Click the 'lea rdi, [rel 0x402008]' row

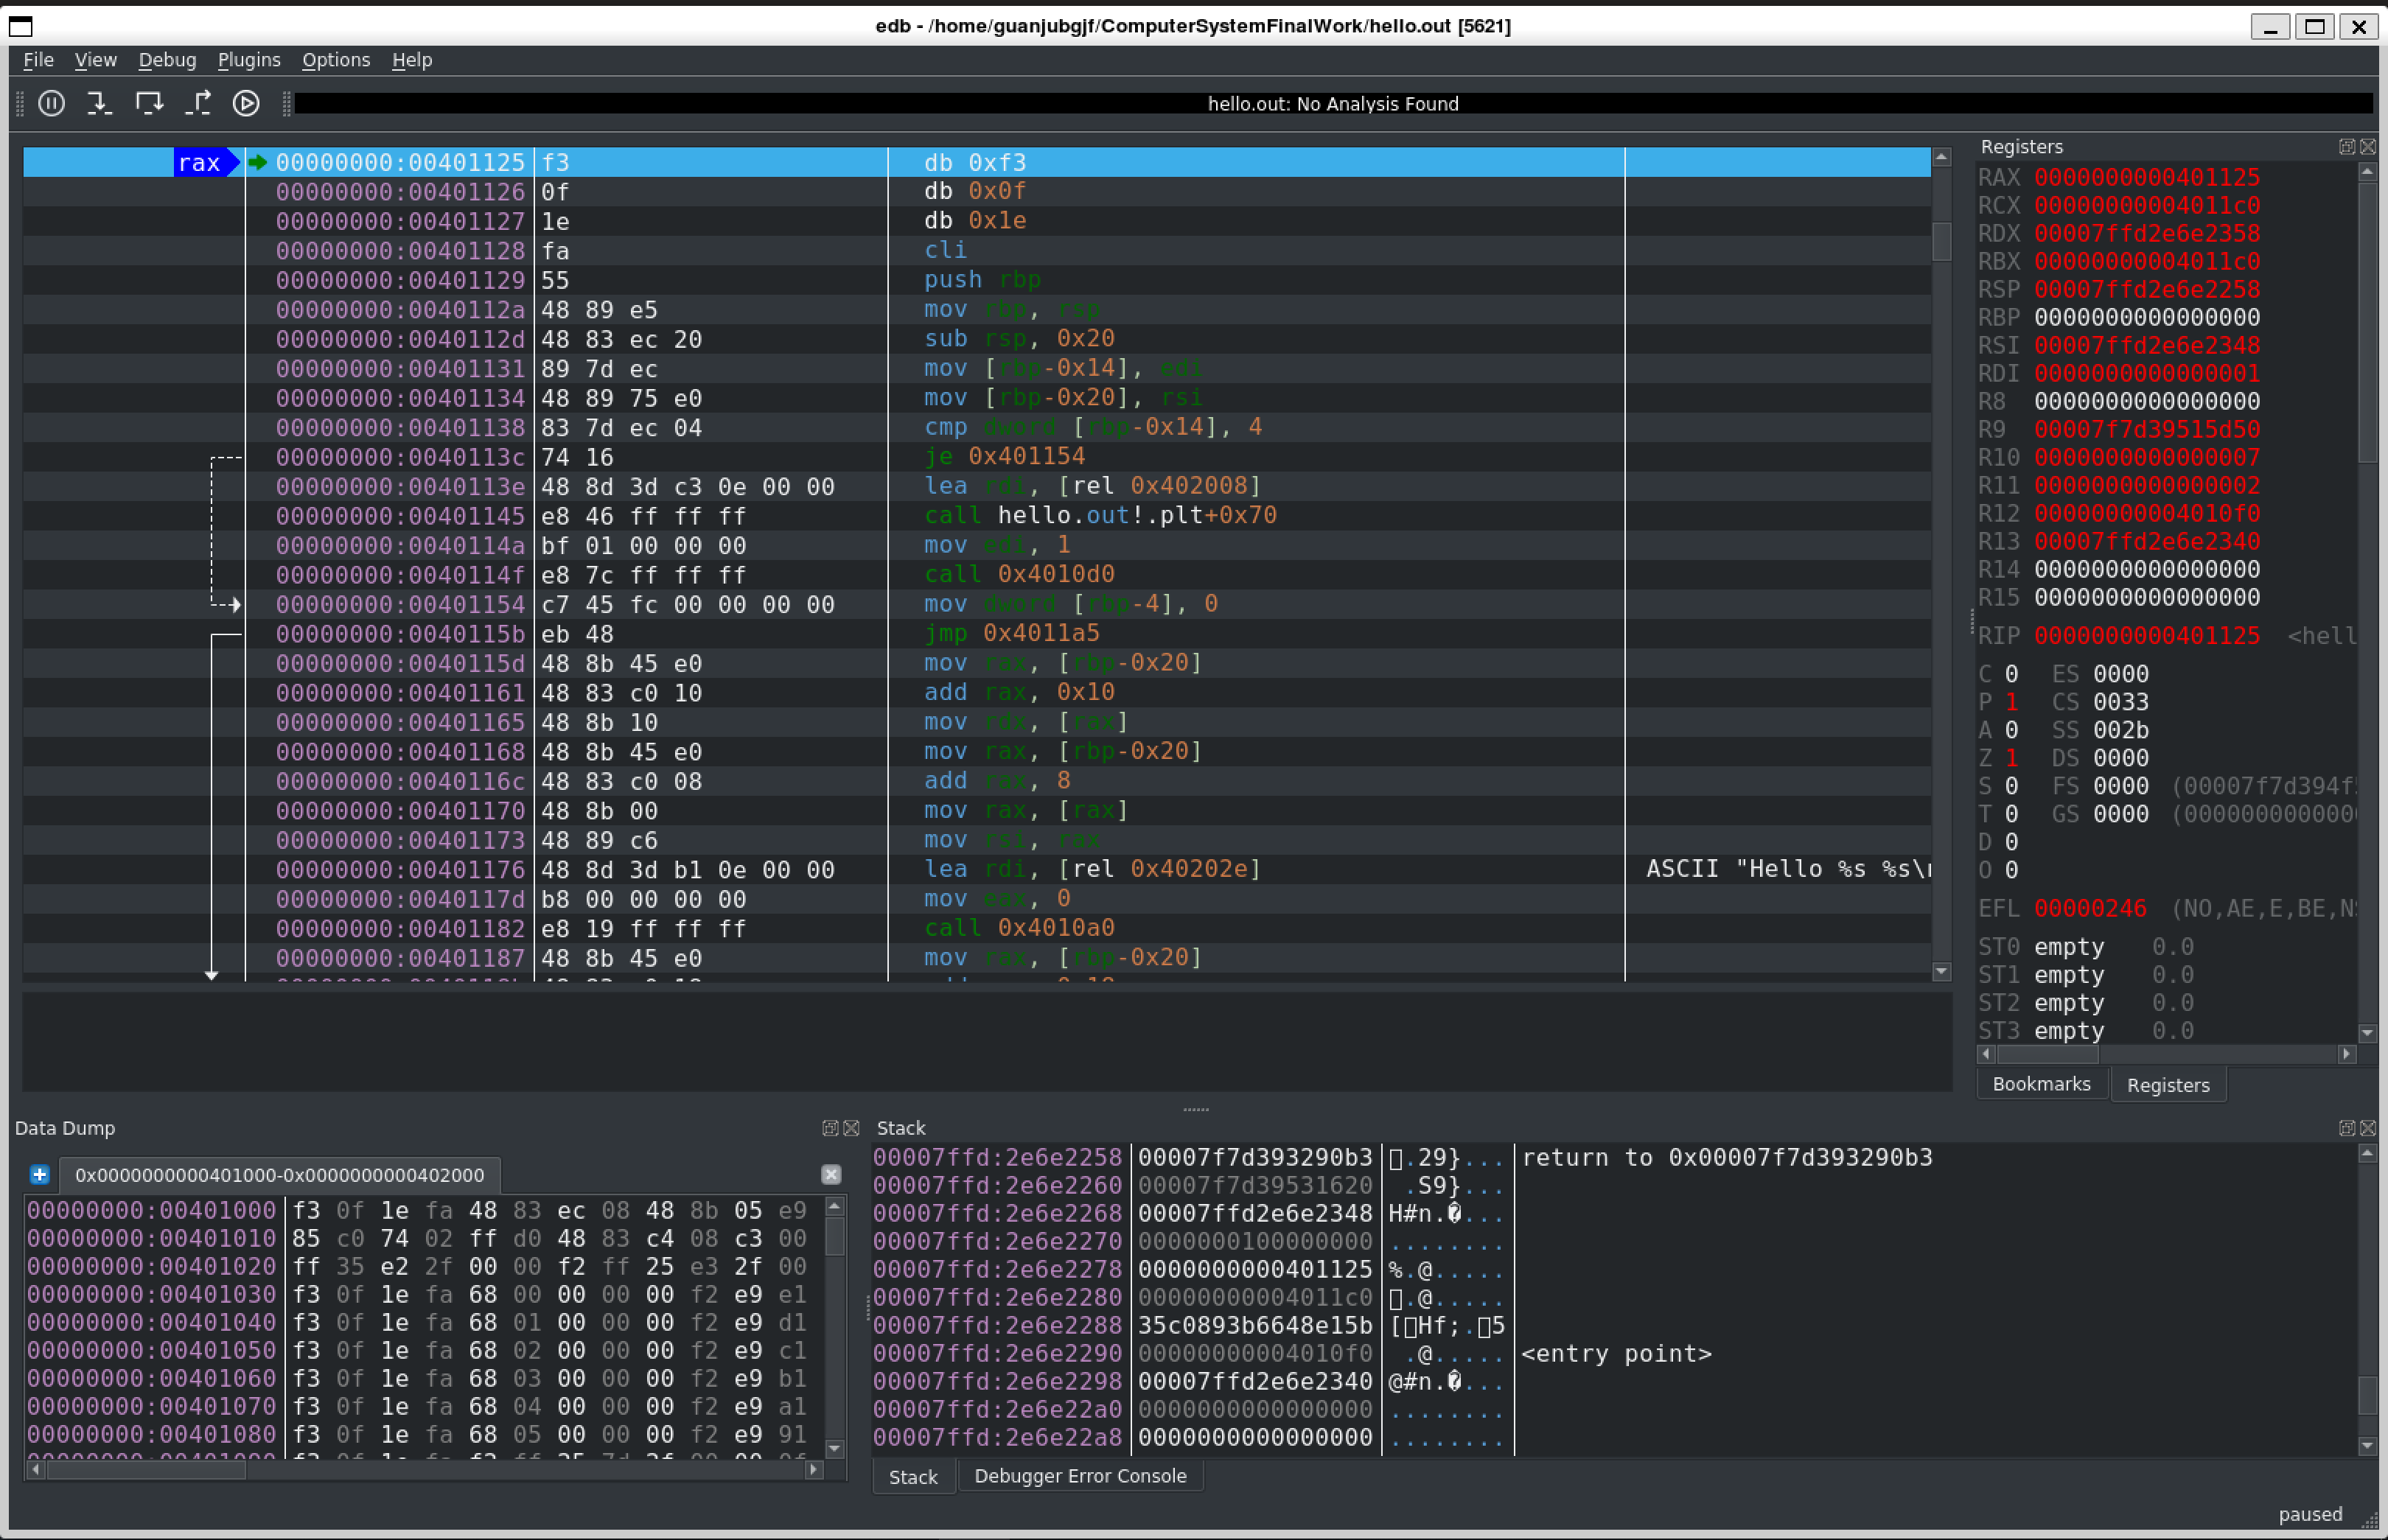pos(977,487)
